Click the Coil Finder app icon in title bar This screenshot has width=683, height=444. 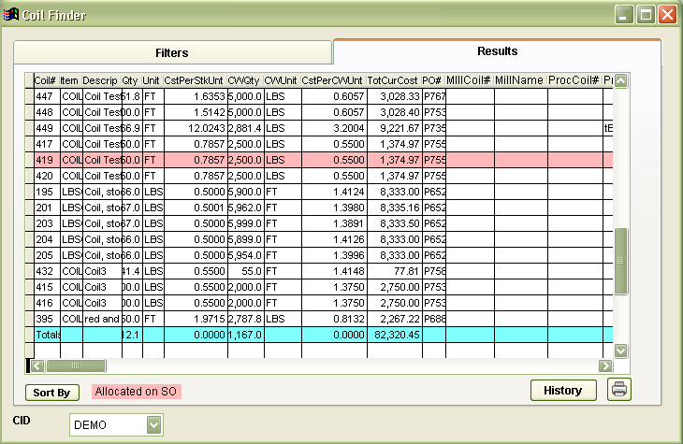coord(12,14)
